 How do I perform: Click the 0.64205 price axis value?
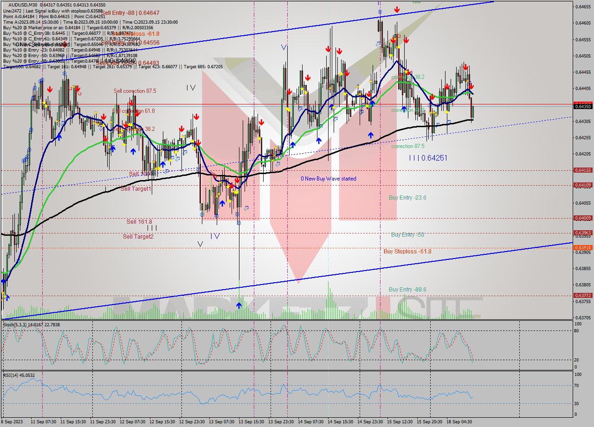click(x=583, y=154)
